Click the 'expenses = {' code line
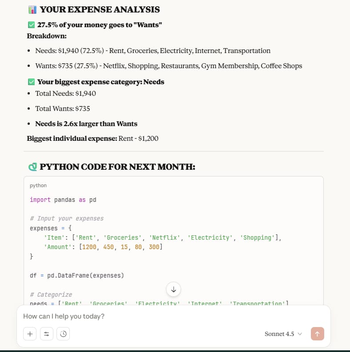Viewport: 350px width, 352px height. (x=51, y=228)
